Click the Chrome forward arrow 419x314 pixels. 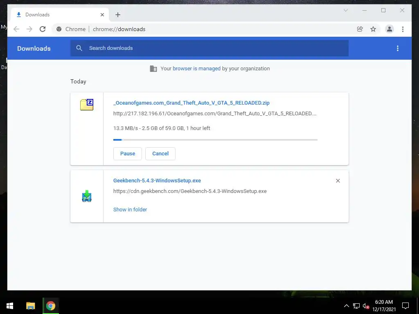(x=29, y=29)
